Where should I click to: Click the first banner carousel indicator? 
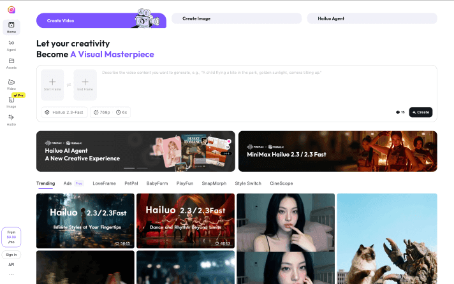129,168
